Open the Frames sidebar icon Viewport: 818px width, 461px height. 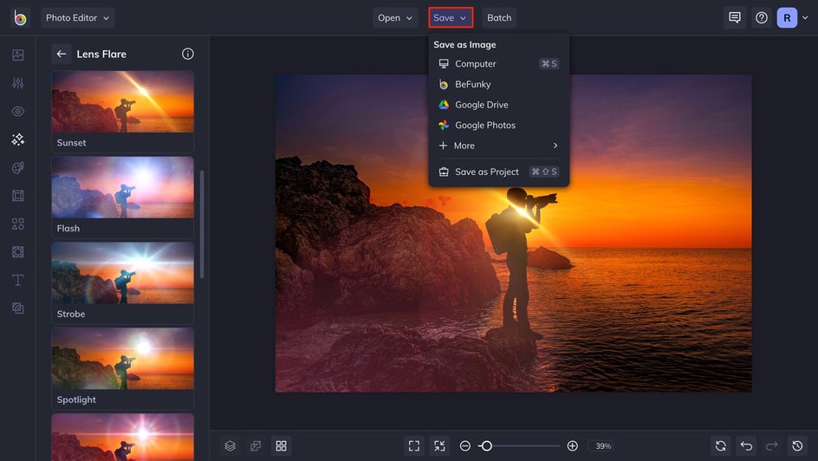click(17, 196)
